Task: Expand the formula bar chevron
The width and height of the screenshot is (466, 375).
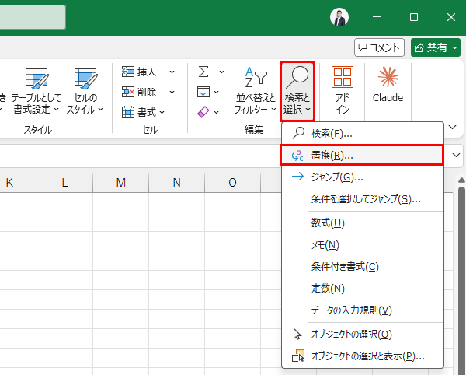Action: [456, 155]
